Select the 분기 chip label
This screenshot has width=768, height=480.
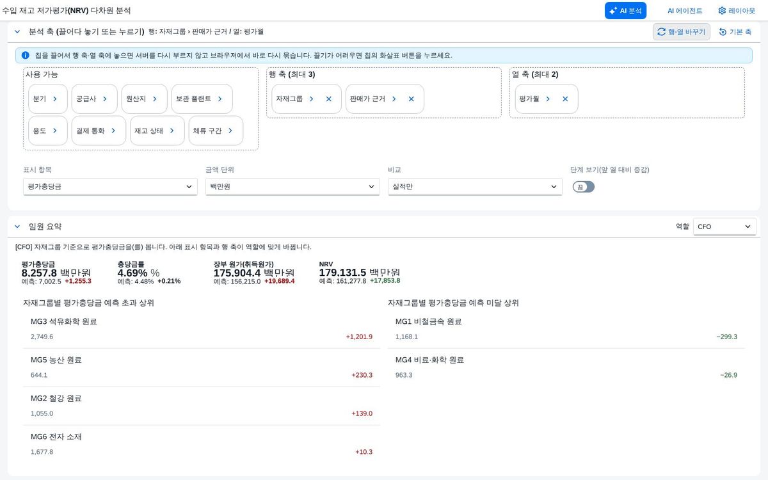tap(40, 99)
